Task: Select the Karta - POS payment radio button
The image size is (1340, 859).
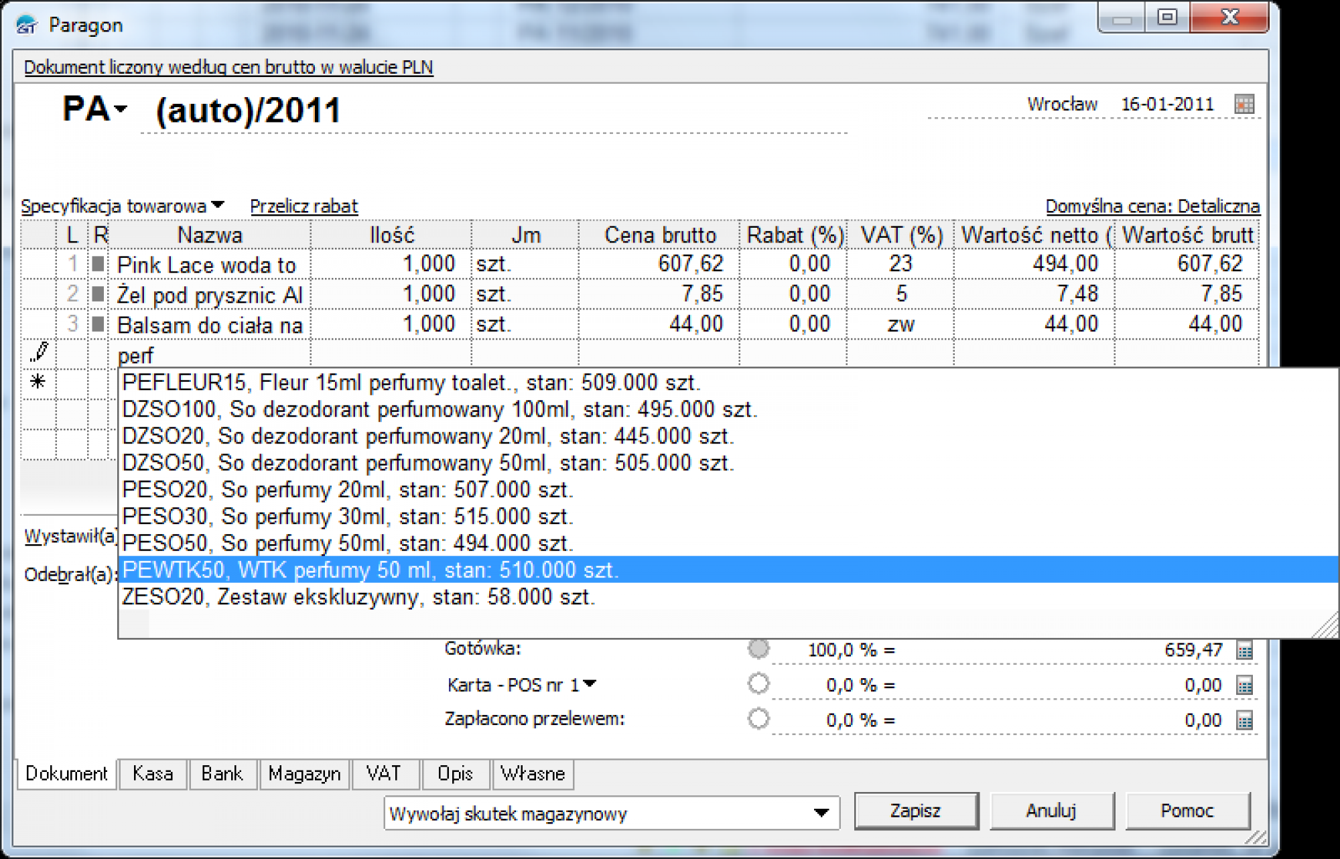Action: 758,684
